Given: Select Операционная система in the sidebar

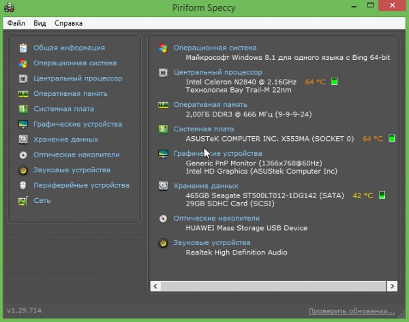Looking at the screenshot, I should (x=75, y=63).
